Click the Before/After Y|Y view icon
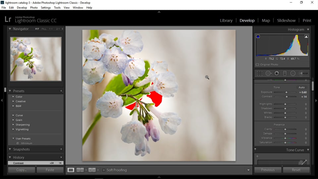Image resolution: width=318 pixels, height=179 pixels. [x=92, y=170]
